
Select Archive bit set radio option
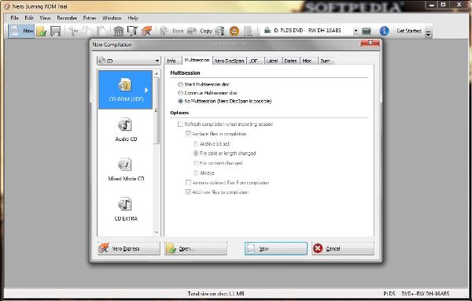[x=196, y=144]
